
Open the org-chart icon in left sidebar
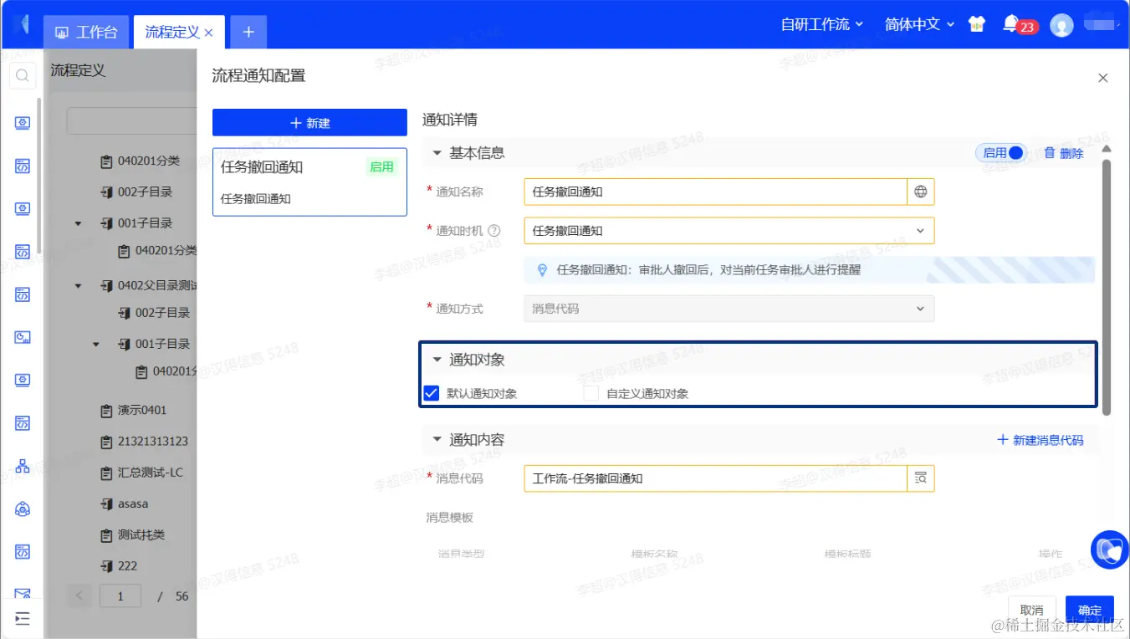[x=23, y=466]
